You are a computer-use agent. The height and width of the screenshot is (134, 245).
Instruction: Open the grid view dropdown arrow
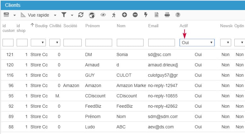click(14, 15)
